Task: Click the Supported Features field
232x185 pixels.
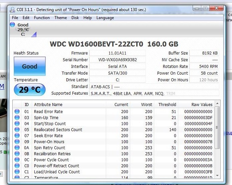Action: pyautogui.click(x=154, y=94)
